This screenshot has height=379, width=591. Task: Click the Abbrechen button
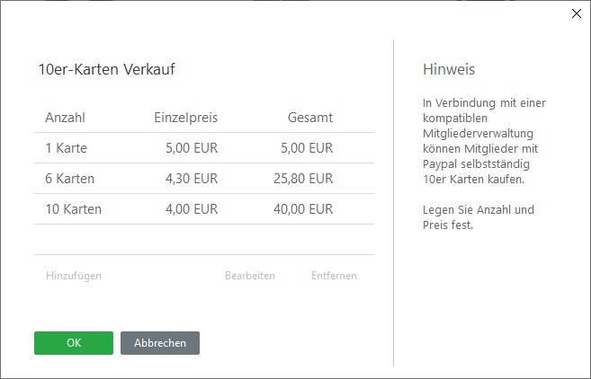160,343
